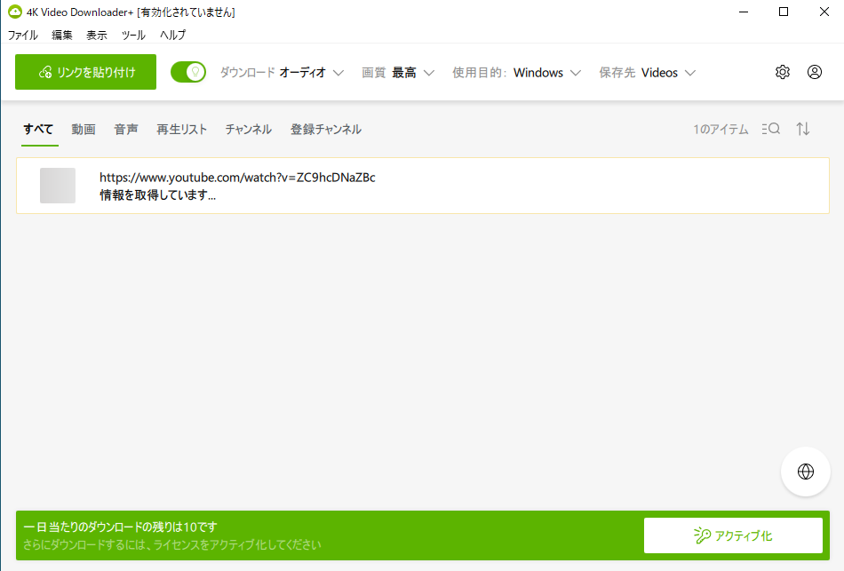Open the ダウンロード オーディオ dropdown
Screen dimensions: 844x571
pos(282,73)
